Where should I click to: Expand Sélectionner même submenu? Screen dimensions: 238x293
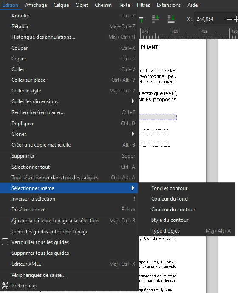click(69, 188)
